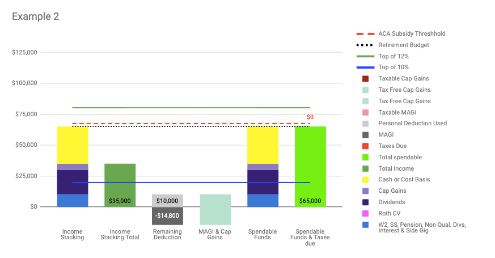Click the yellow Cash or Cost Basis swatch
Screen dimensions: 495x258
pos(366,180)
